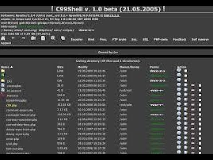The height and width of the screenshot is (160, 213).
Task: Click the info icon in the [a] directory row
Action: pos(179,80)
